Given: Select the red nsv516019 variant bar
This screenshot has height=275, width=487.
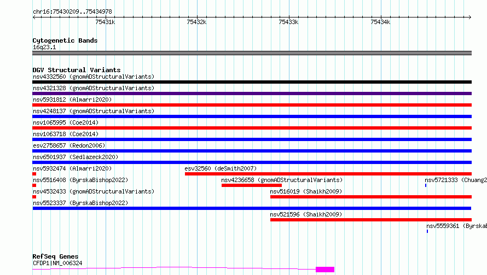Looking at the screenshot, I should coord(371,197).
